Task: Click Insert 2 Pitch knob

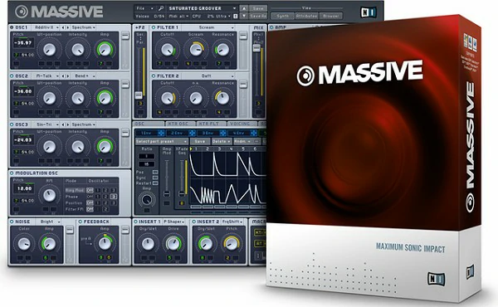Action: point(232,243)
